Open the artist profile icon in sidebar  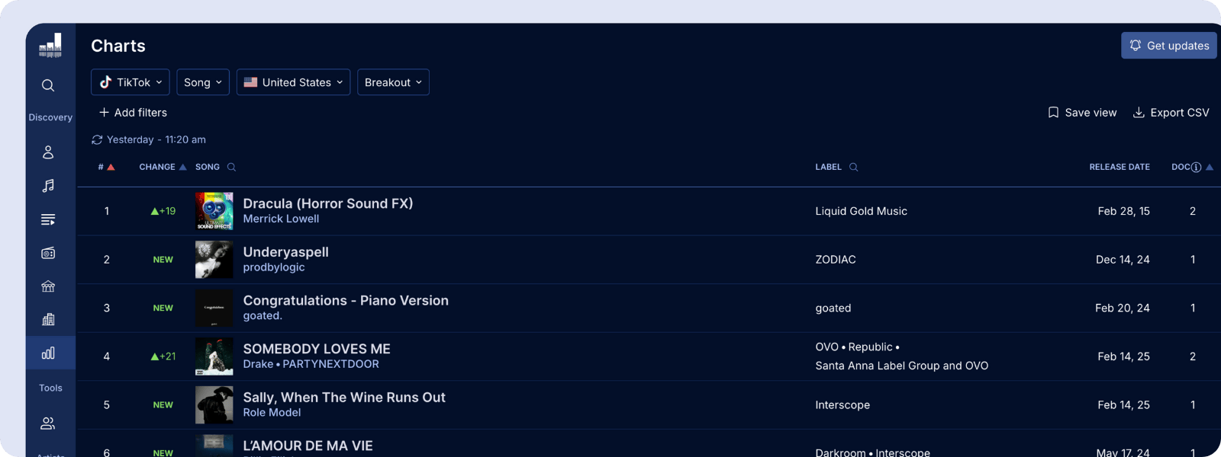click(48, 152)
